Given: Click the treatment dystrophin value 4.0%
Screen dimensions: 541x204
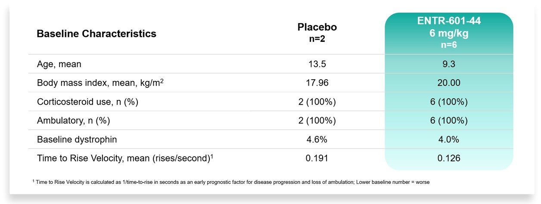Looking at the screenshot, I should [449, 139].
